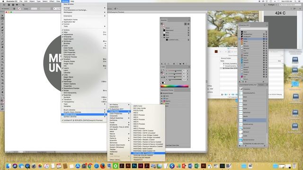This screenshot has width=303, height=170.
Task: Open the App Store Dock icon
Action: coord(78,166)
